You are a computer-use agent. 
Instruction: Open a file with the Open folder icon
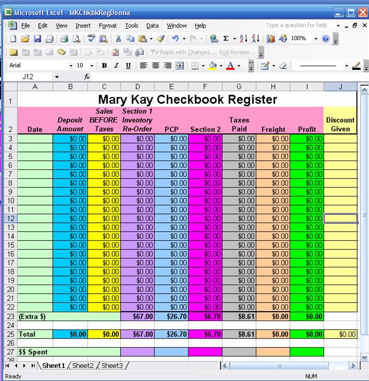click(25, 39)
